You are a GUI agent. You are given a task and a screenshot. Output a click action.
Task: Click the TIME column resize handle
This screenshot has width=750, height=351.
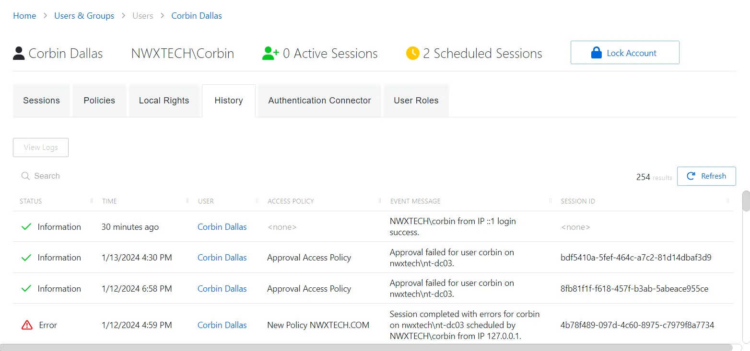187,201
